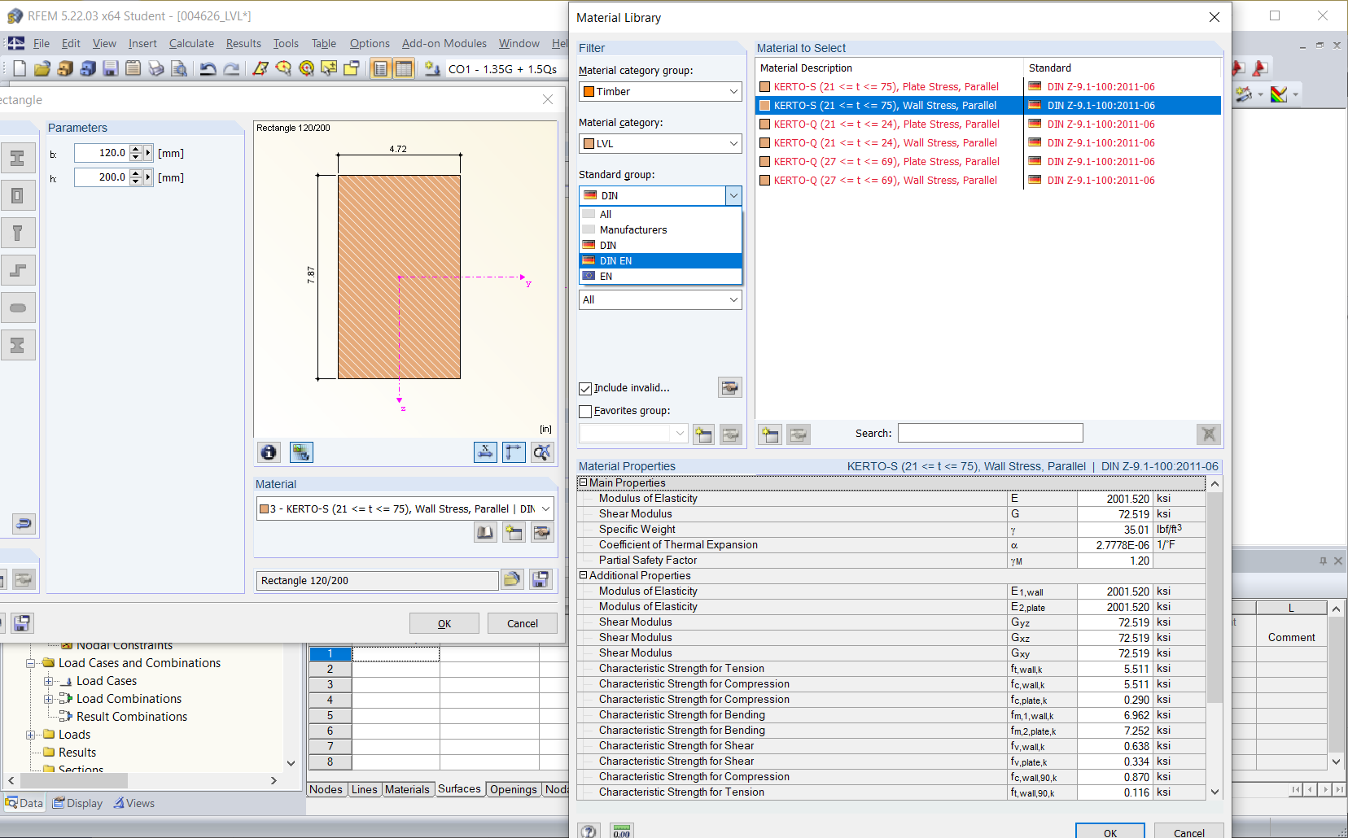Click the Undo arrow in toolbar
The image size is (1348, 838).
pyautogui.click(x=208, y=69)
